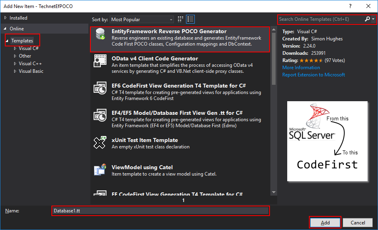This screenshot has width=378, height=230.
Task: Click the EF6 CodeFirst View Generation template icon
Action: (x=100, y=88)
